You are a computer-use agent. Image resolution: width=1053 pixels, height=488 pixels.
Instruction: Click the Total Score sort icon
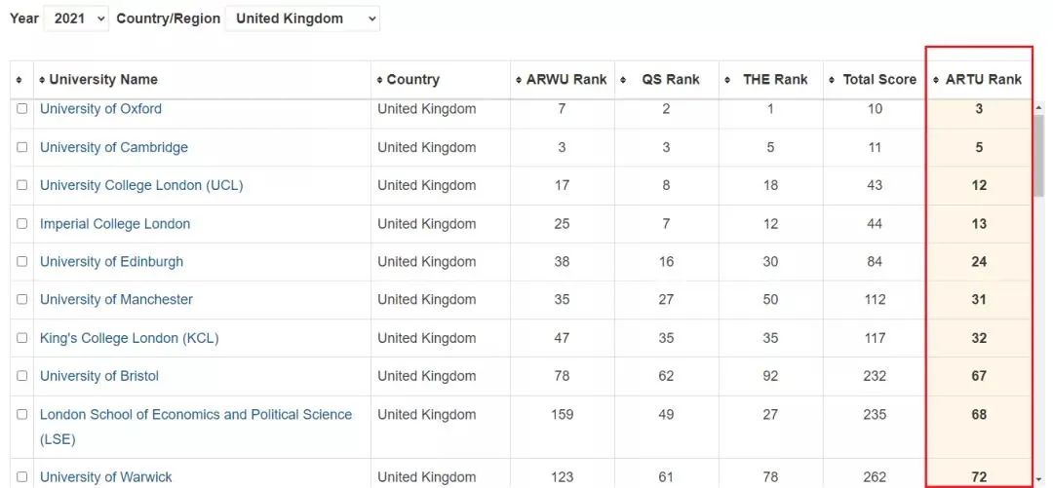[x=832, y=80]
